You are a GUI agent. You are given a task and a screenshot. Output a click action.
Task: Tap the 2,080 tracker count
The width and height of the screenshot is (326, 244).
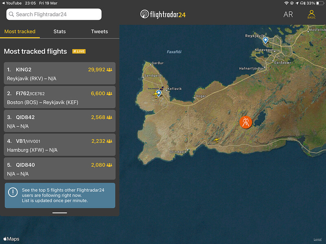tap(98, 165)
